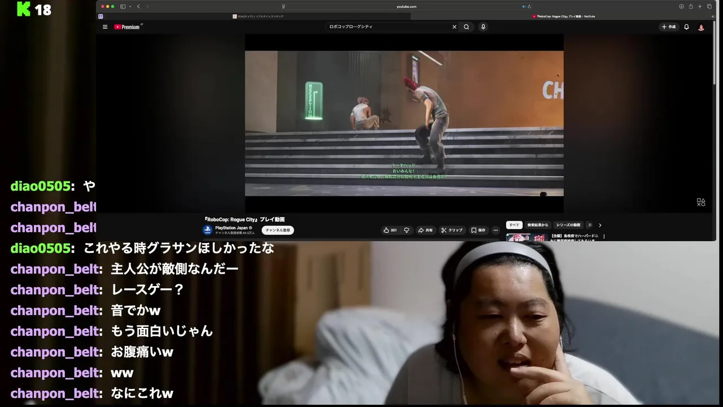
Task: Click chat message これやる時グラサンほしかったな
Action: (178, 248)
